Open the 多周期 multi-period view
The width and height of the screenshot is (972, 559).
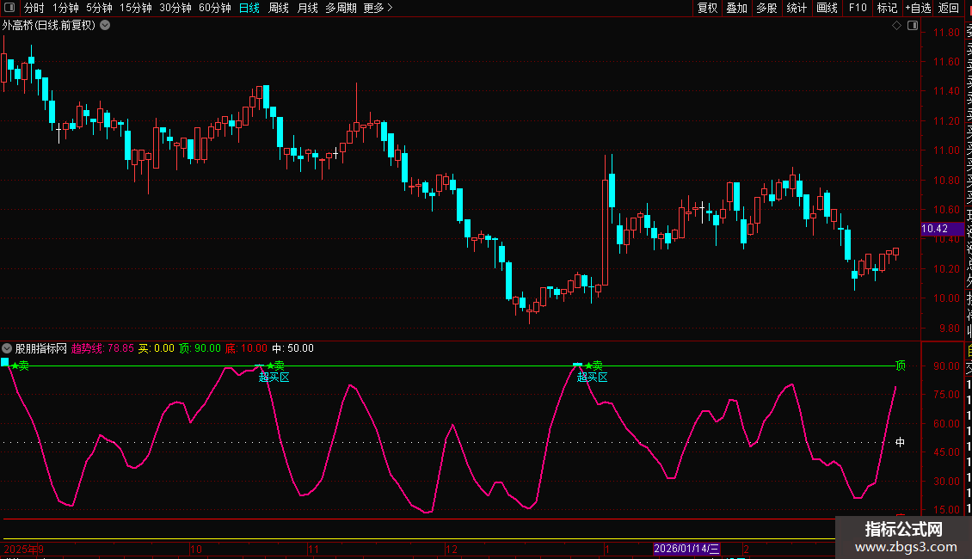click(x=341, y=8)
